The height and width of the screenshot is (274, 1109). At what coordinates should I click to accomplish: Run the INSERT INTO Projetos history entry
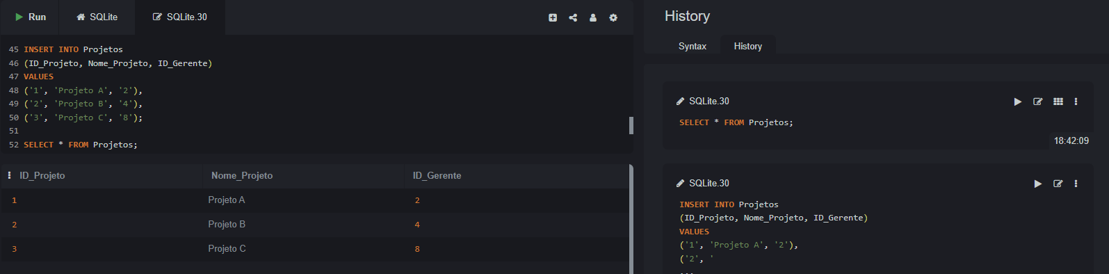click(1038, 184)
